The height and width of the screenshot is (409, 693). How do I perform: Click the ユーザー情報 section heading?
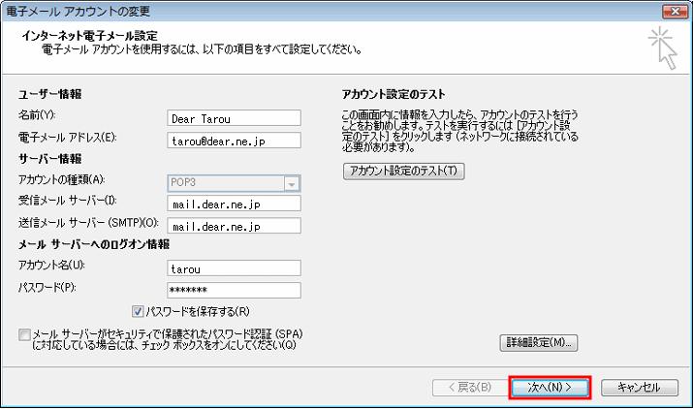[x=49, y=94]
